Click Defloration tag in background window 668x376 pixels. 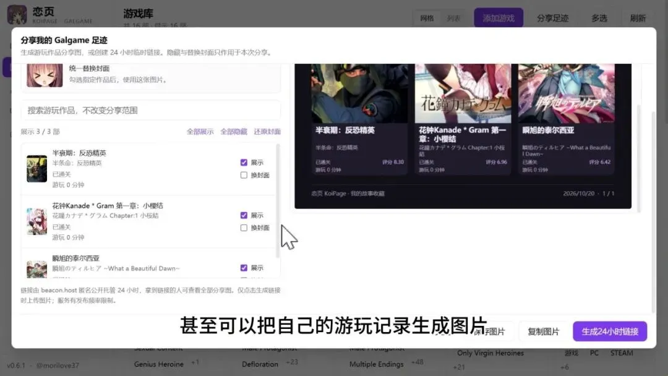(260, 364)
